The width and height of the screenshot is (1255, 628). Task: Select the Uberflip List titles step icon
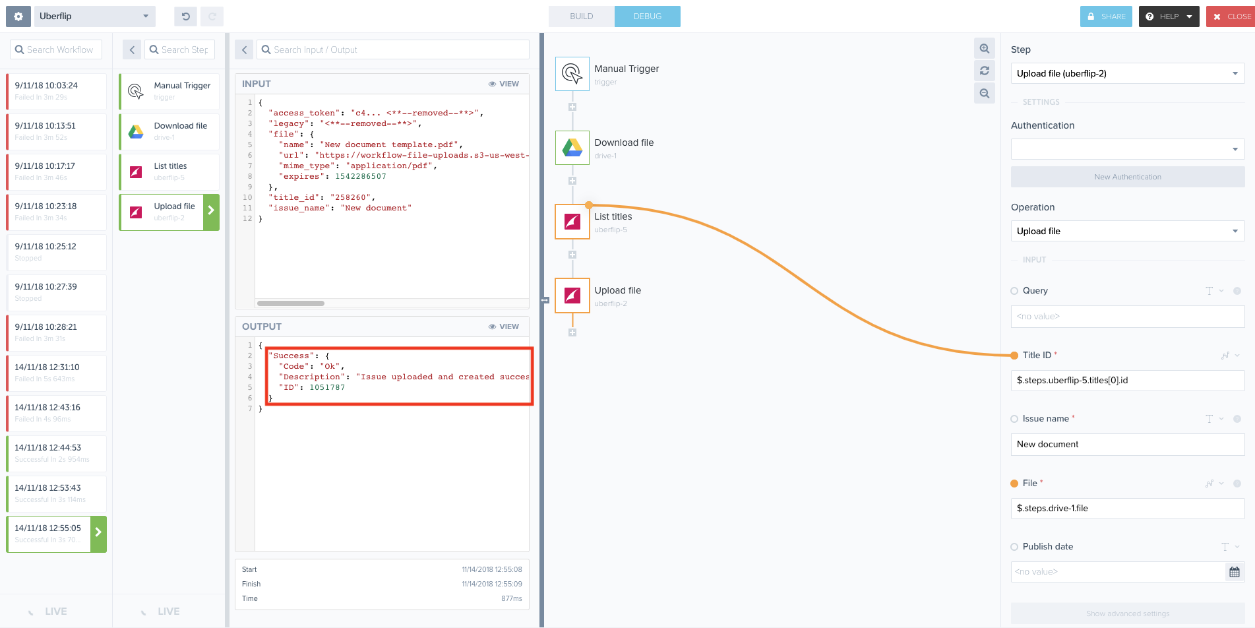(571, 222)
